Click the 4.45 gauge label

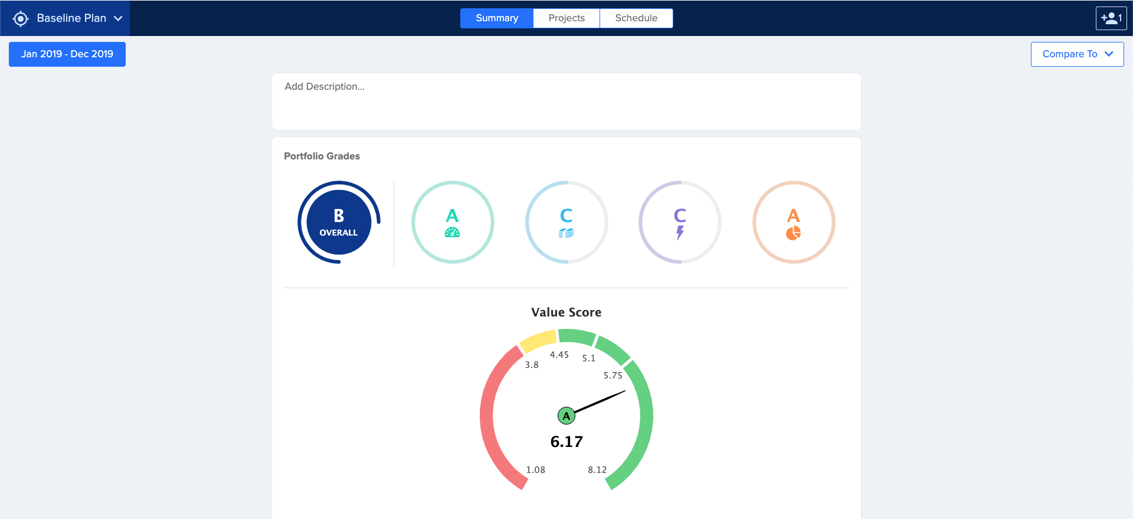click(559, 355)
